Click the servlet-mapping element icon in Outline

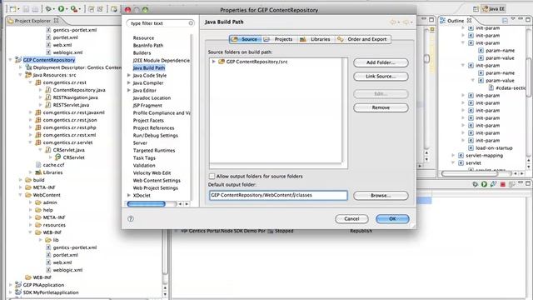pyautogui.click(x=461, y=156)
